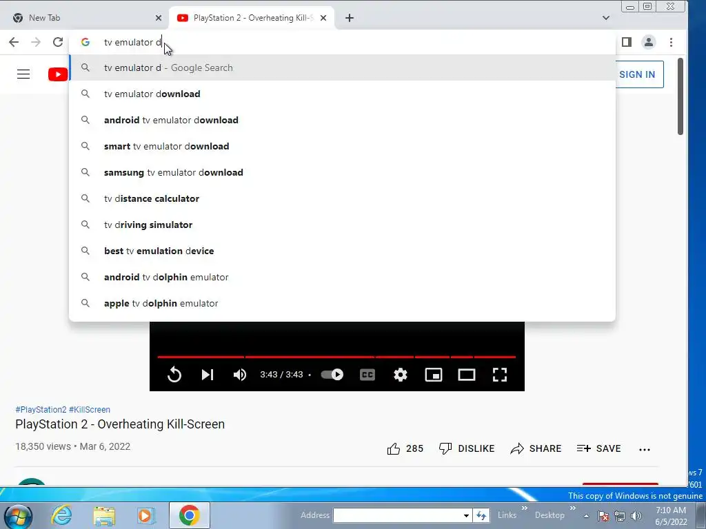Open the Chrome three-dot menu
Screen dimensions: 706x529
(x=671, y=42)
